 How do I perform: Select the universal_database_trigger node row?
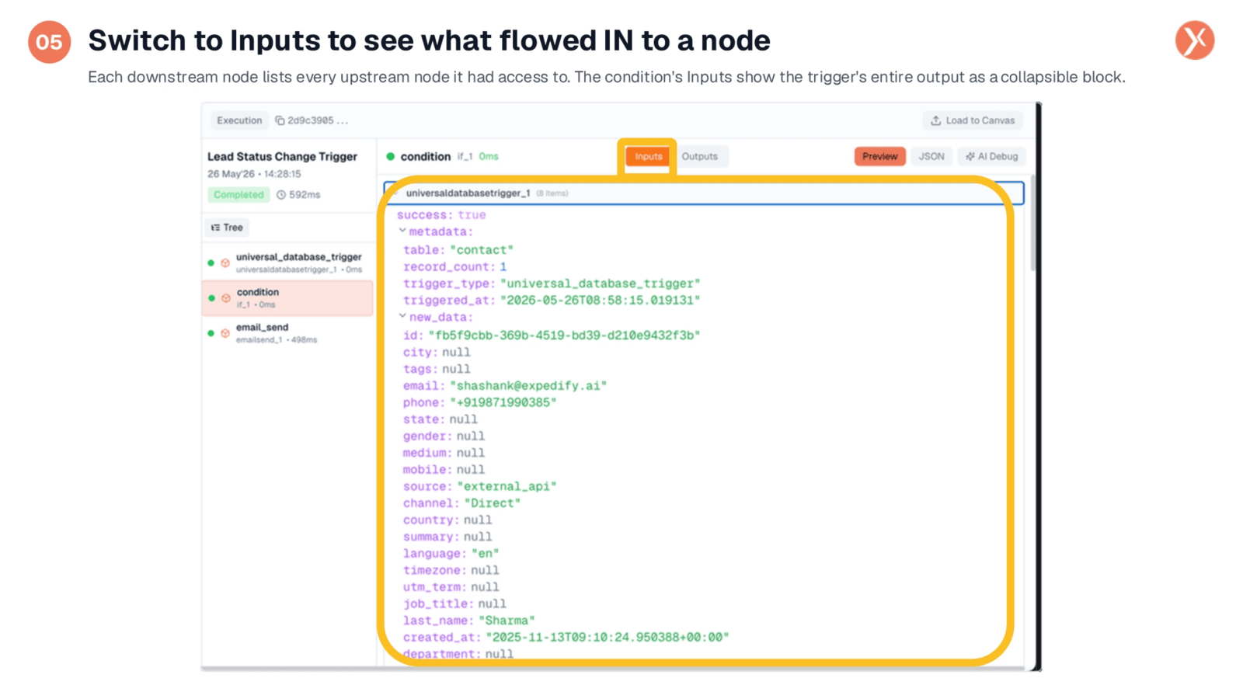pos(287,263)
